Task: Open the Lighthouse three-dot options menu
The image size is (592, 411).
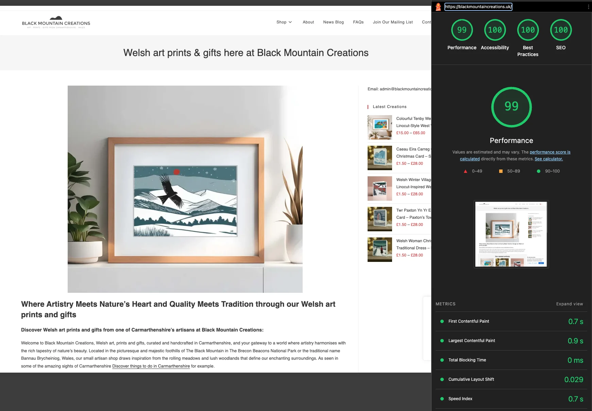Action: click(588, 7)
